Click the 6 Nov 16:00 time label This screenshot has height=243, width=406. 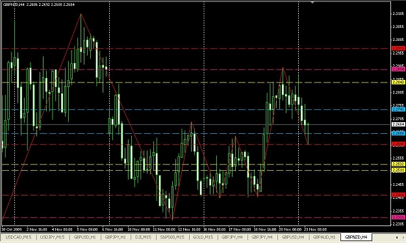coord(112,229)
